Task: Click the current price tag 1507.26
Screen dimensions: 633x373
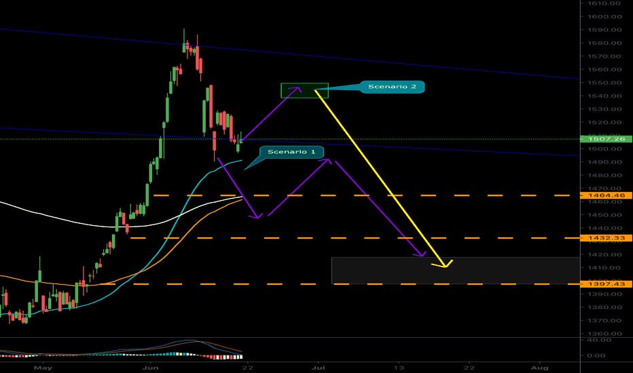Action: [x=607, y=139]
